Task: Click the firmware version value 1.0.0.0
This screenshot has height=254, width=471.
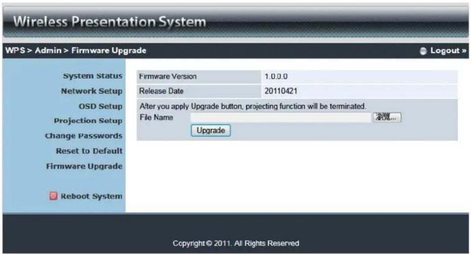Action: point(276,77)
